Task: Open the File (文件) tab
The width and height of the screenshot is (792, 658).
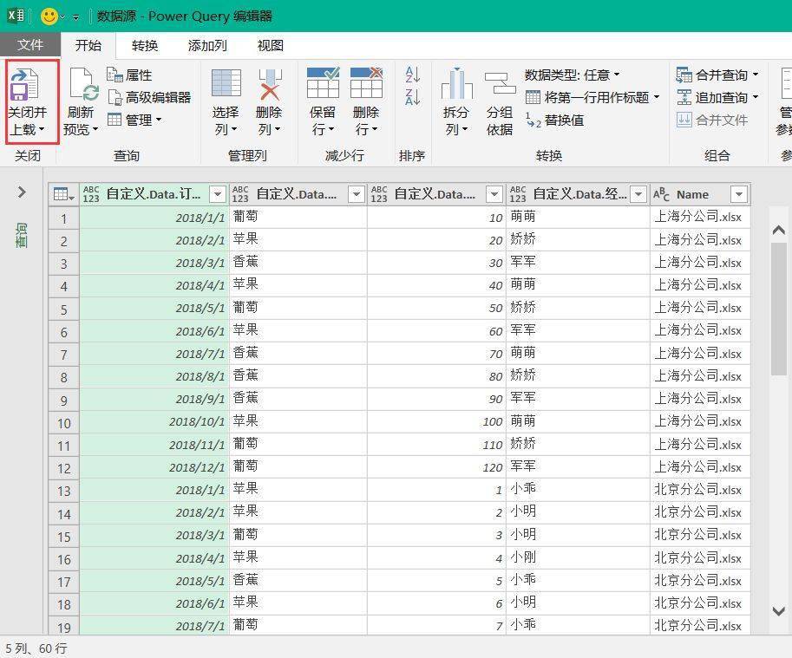Action: click(x=30, y=45)
